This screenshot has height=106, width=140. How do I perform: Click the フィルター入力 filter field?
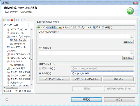(16, 25)
